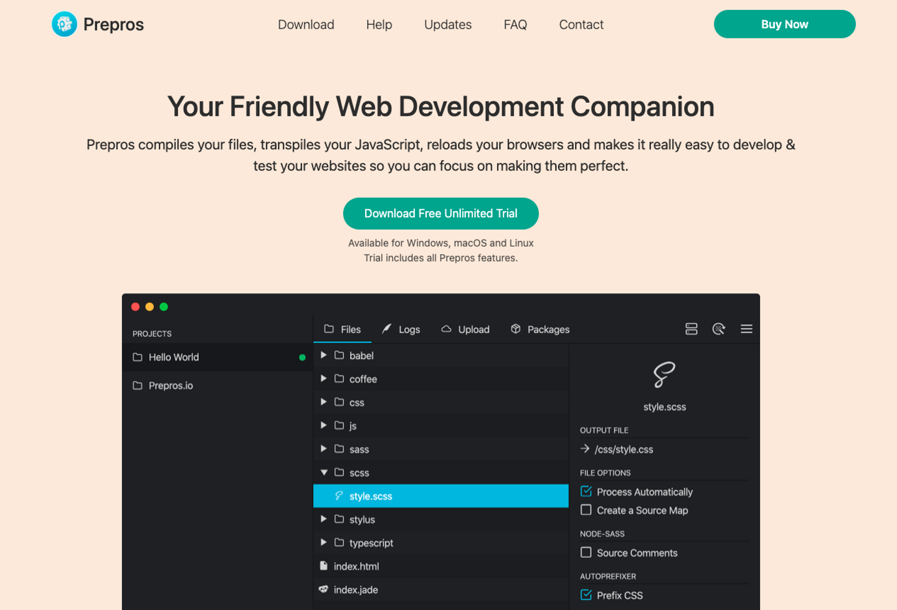Click the css folder icon
Screen dimensions: 897x610
click(339, 402)
